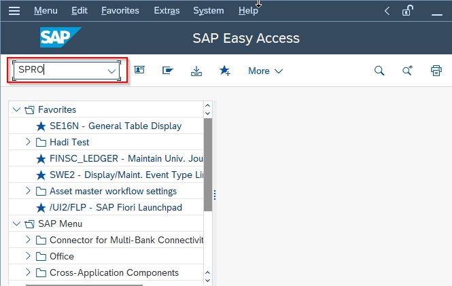Click the Add to Favorites star icon

click(224, 71)
